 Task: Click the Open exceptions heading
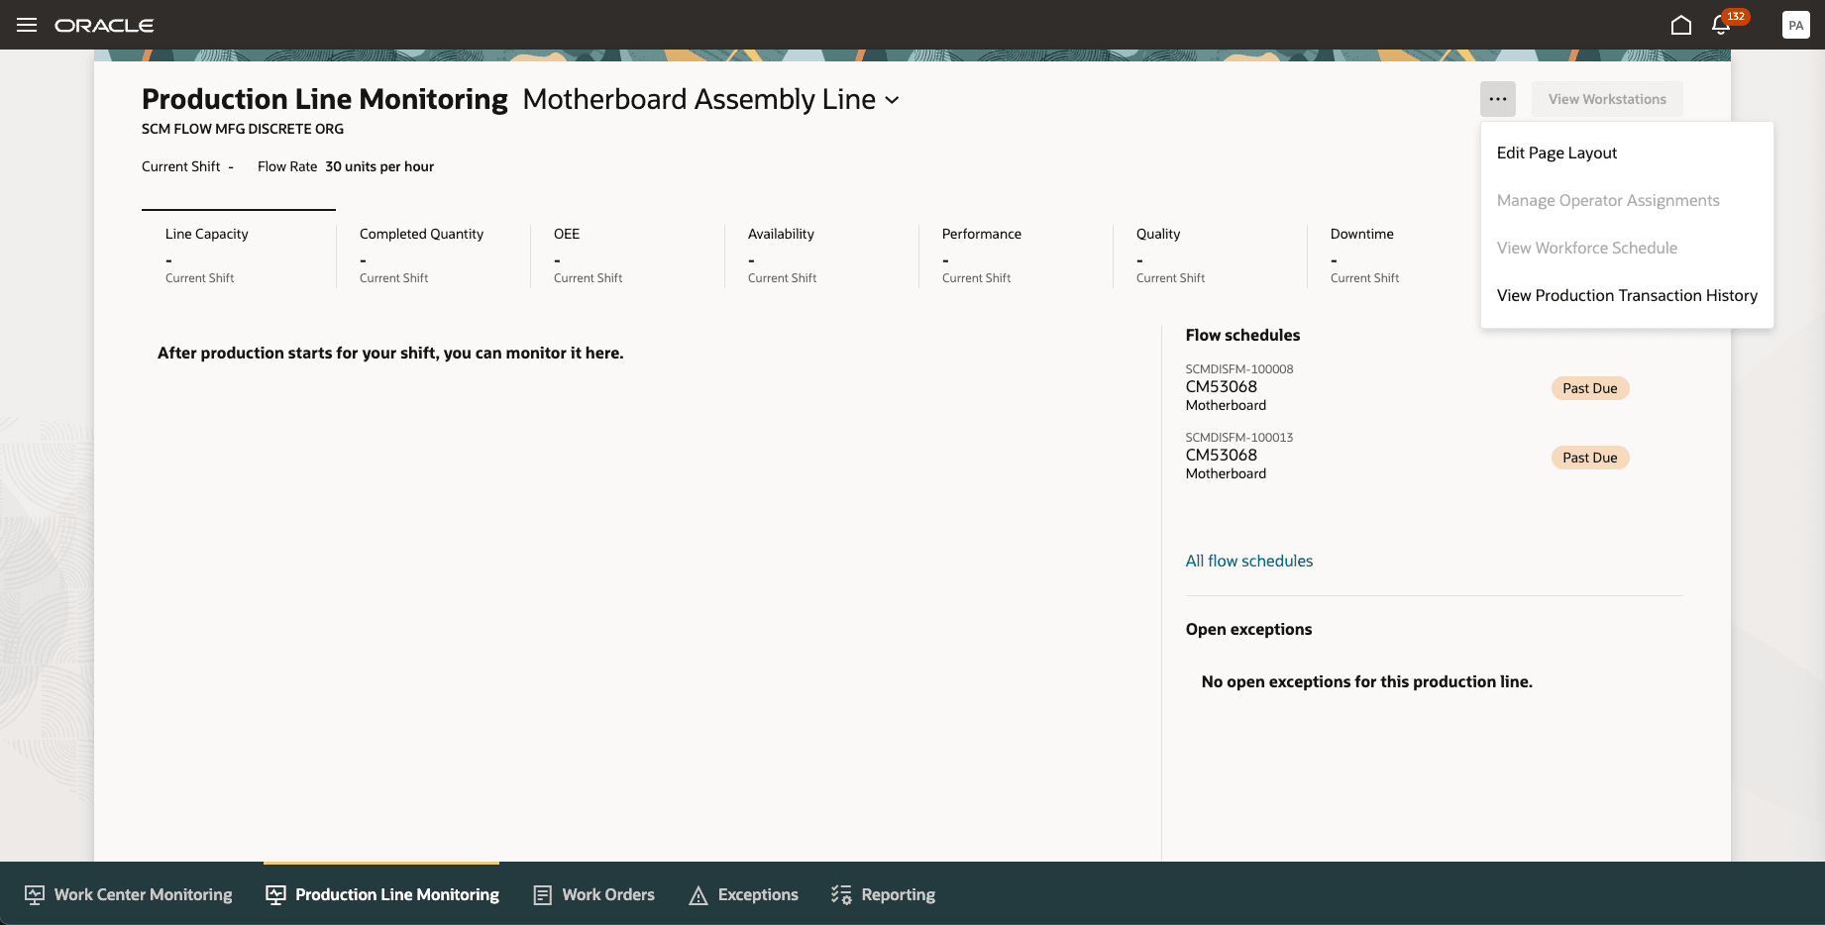pos(1248,629)
